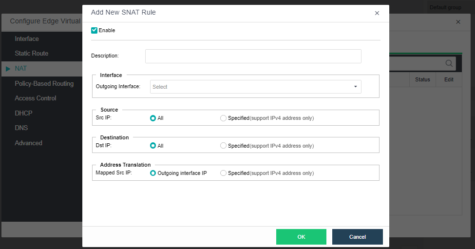Select Specified radio for Dst IP

pos(224,146)
